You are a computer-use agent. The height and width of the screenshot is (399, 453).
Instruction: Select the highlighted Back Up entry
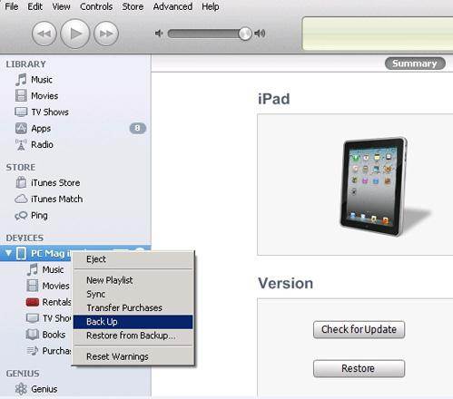133,322
